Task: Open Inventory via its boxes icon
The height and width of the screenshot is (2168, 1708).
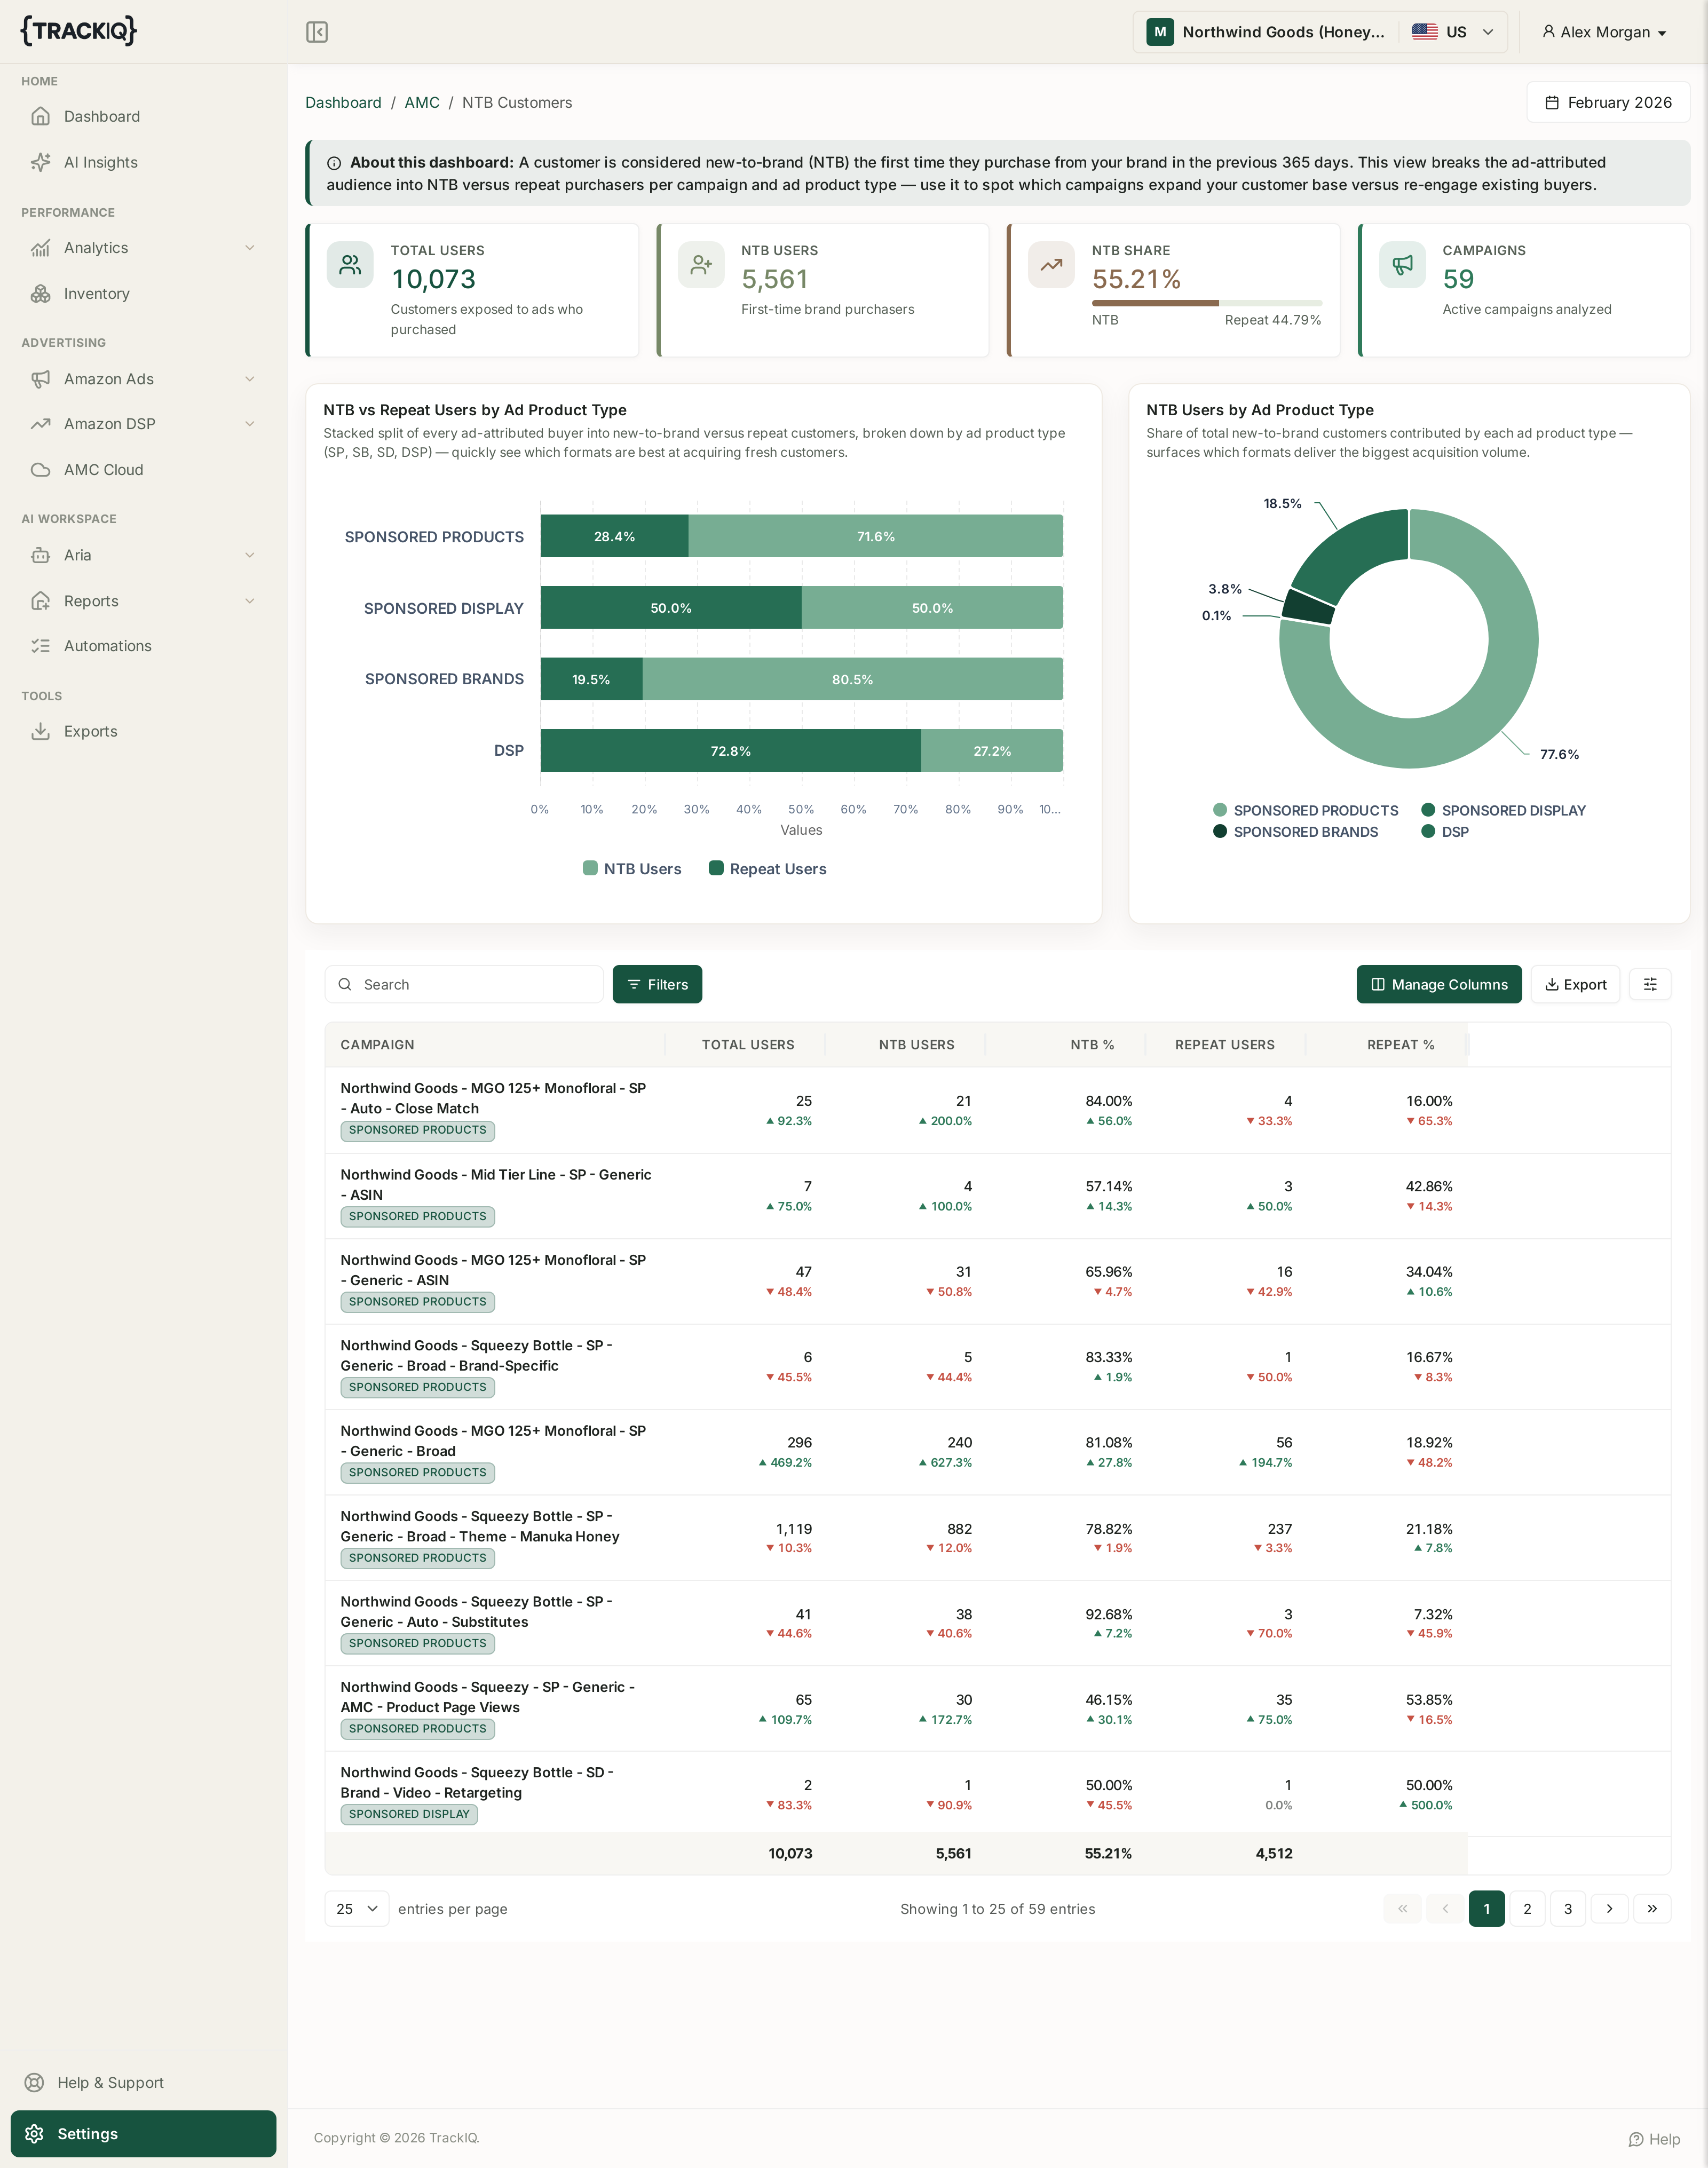Action: (x=40, y=293)
